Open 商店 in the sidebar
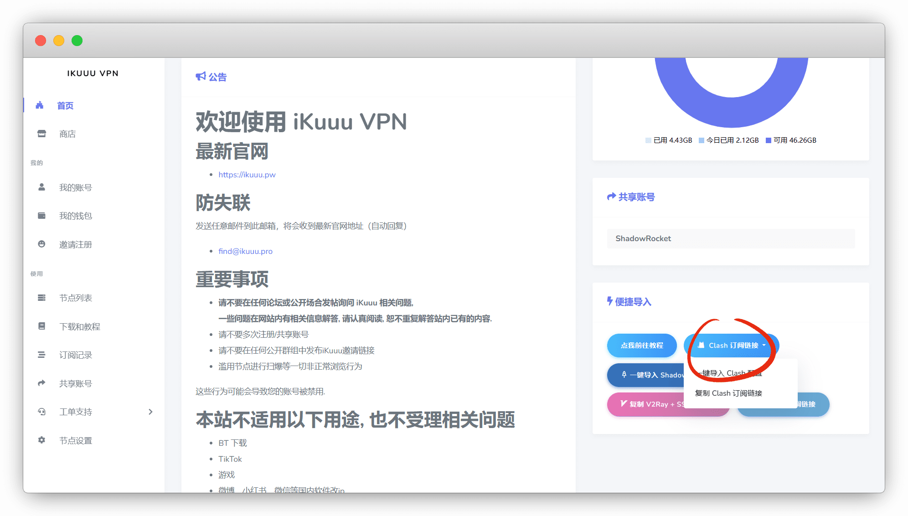The width and height of the screenshot is (908, 516). [67, 134]
